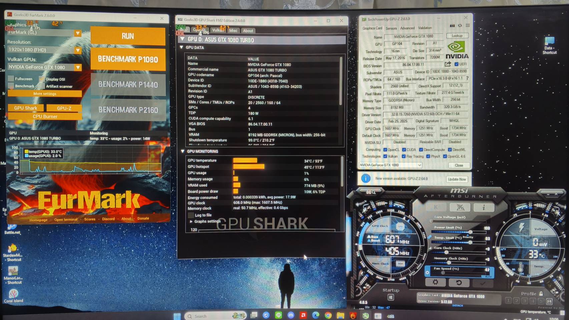Open the GPU-Z hamburger menu
569x320 pixels.
click(468, 26)
